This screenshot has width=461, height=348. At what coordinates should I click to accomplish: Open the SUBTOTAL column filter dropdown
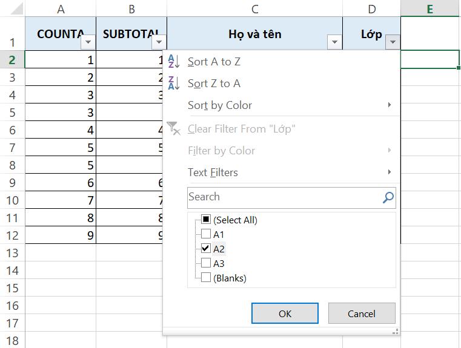click(x=159, y=42)
